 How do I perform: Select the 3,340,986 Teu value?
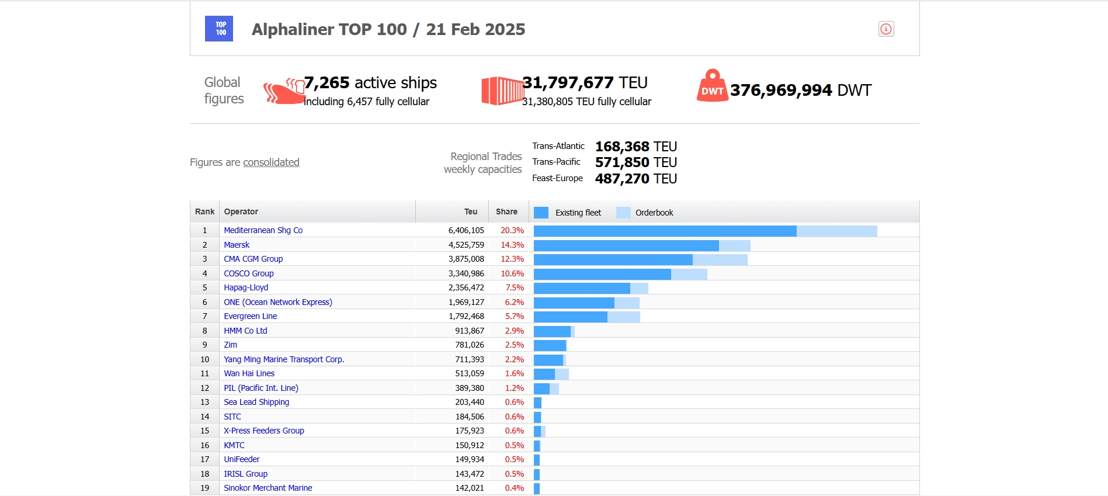pyautogui.click(x=466, y=273)
